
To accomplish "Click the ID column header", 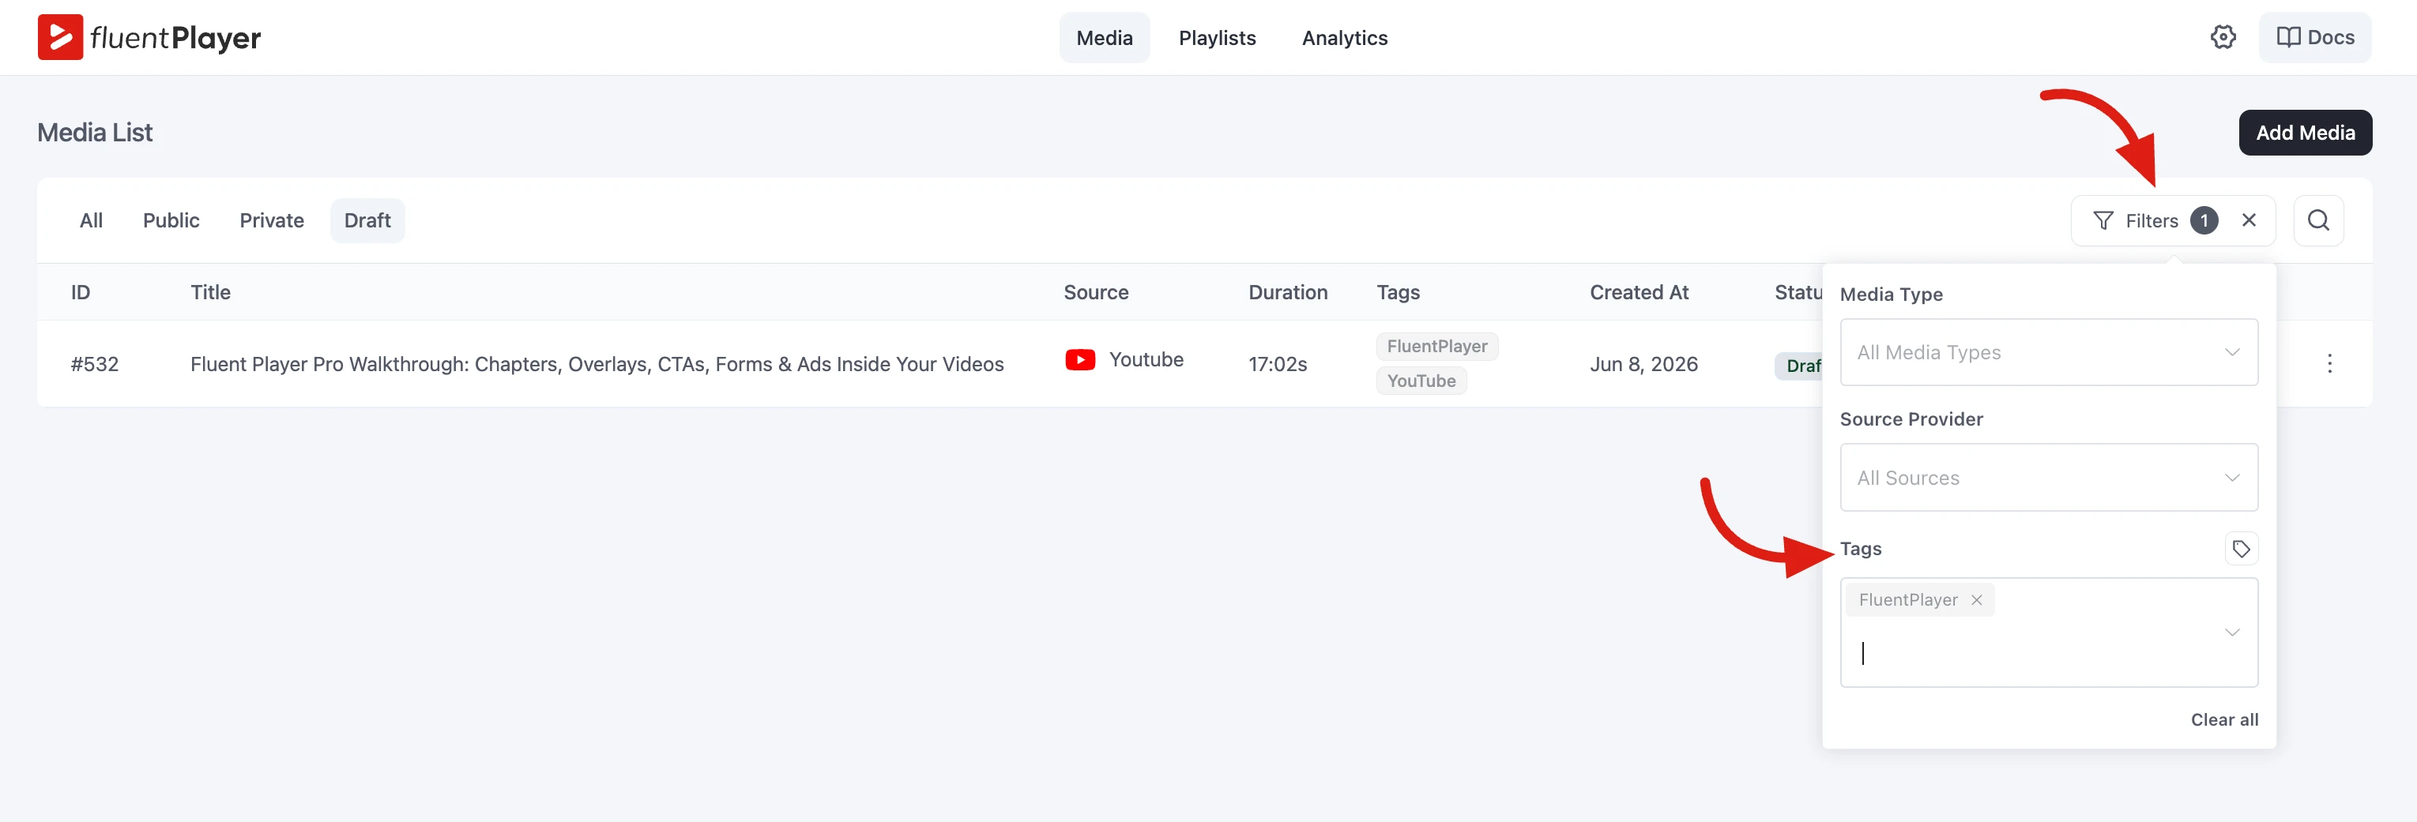I will pos(81,292).
